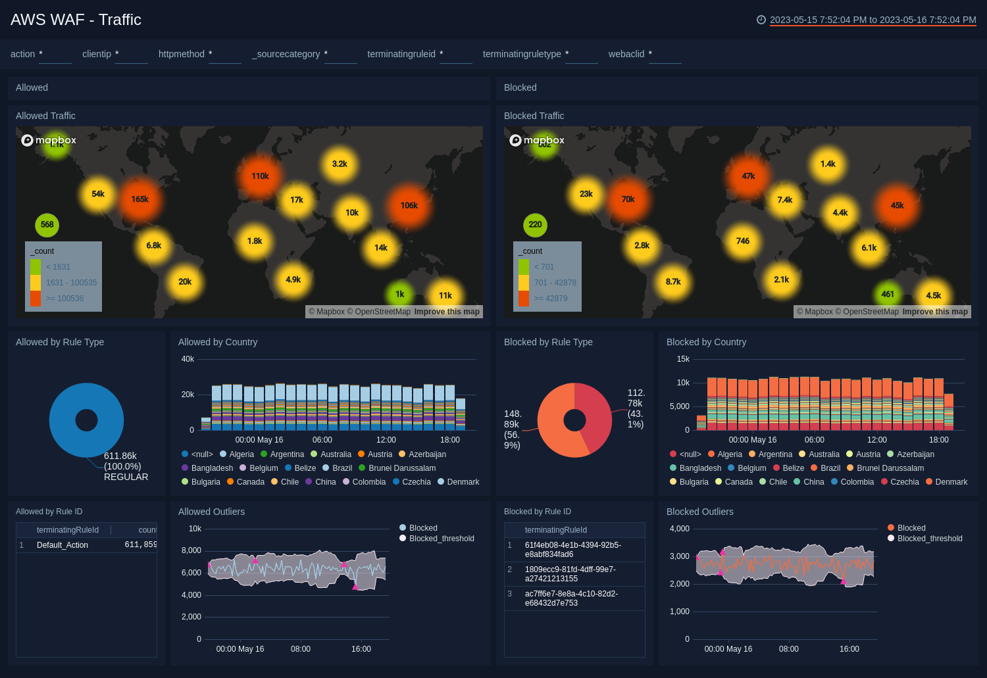Viewport: 987px width, 678px height.
Task: Open the dashboard time range selector
Action: (x=873, y=20)
